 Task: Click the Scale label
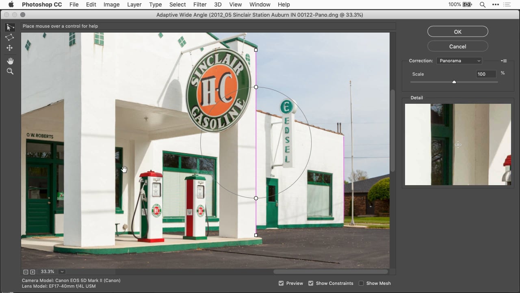click(x=418, y=74)
